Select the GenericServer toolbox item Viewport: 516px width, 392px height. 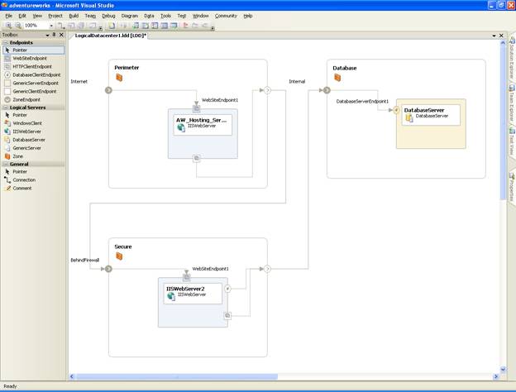click(34, 148)
